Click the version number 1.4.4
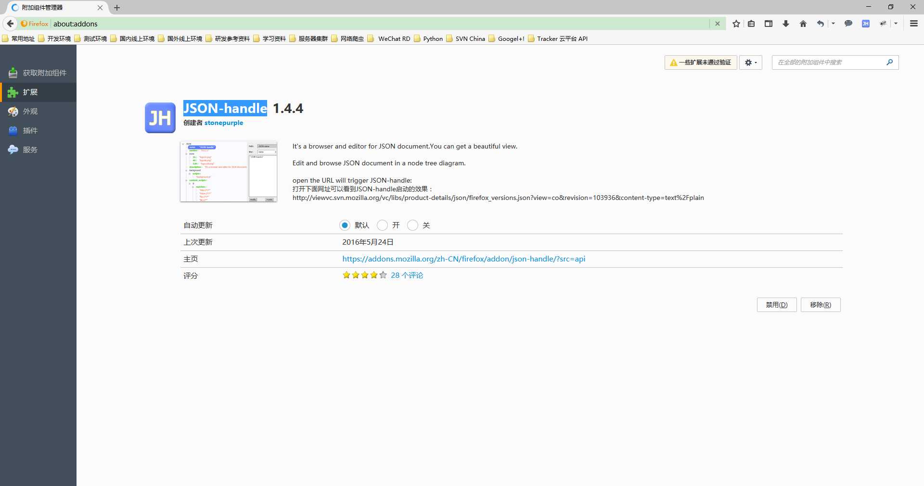This screenshot has height=486, width=924. tap(288, 109)
